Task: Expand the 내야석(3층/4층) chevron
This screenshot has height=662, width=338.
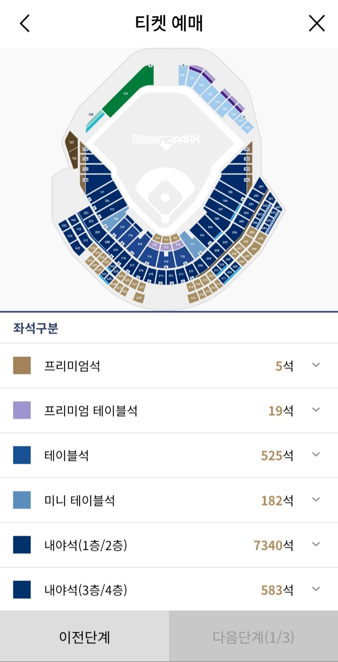Action: pos(316,589)
